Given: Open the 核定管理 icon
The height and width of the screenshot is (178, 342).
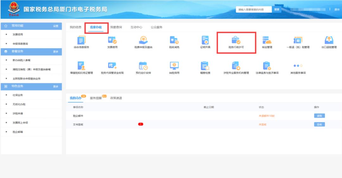Looking at the screenshot, I should (267, 40).
